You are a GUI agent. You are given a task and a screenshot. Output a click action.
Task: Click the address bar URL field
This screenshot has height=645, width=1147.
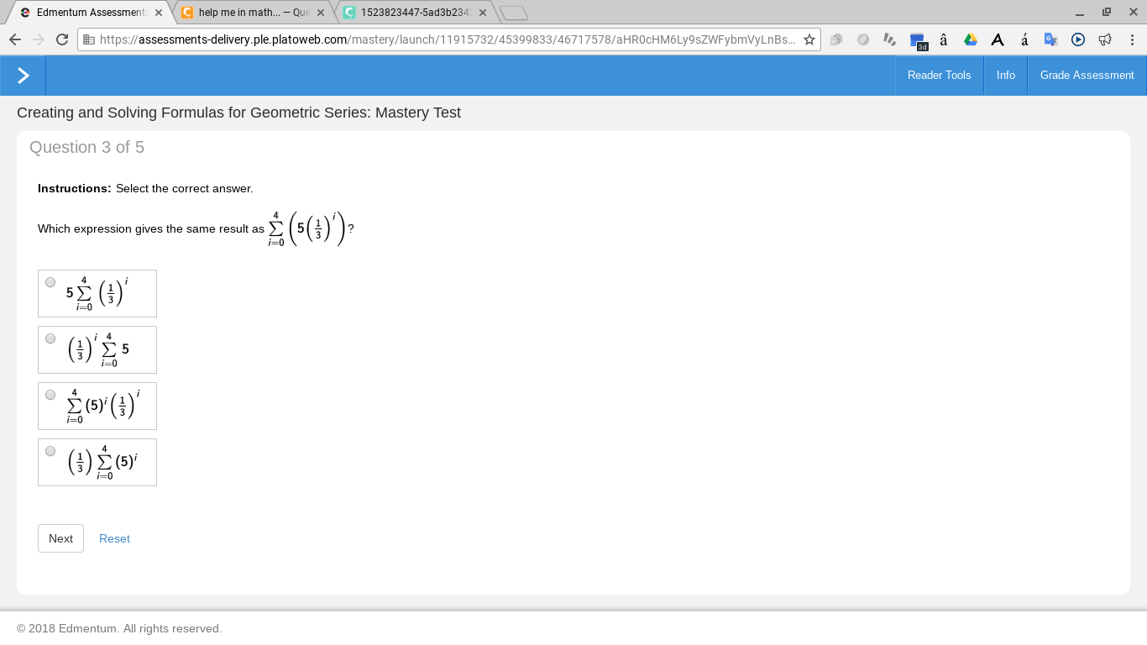tap(445, 39)
